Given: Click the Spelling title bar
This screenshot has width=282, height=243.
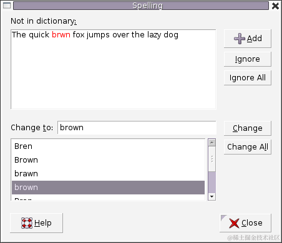Looking at the screenshot, I should point(141,6).
